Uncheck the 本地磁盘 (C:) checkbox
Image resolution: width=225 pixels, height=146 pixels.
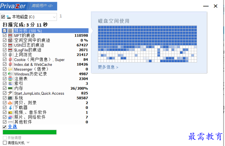[x=3, y=17]
